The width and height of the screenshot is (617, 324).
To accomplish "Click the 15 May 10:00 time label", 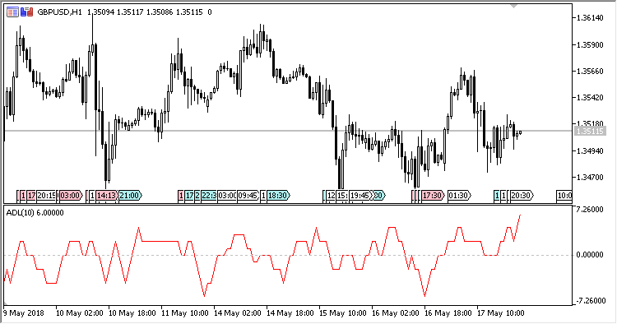I will point(343,313).
